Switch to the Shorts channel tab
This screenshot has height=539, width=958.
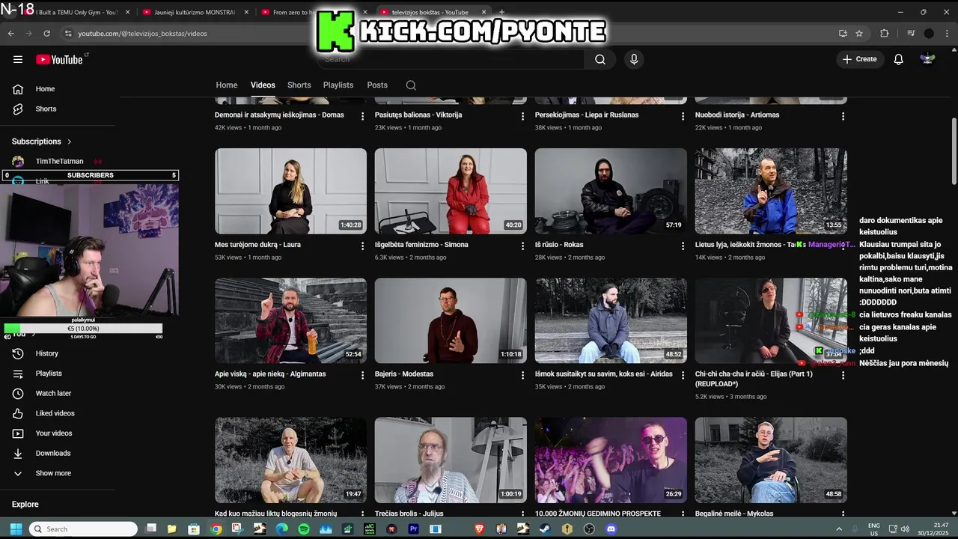click(x=299, y=85)
